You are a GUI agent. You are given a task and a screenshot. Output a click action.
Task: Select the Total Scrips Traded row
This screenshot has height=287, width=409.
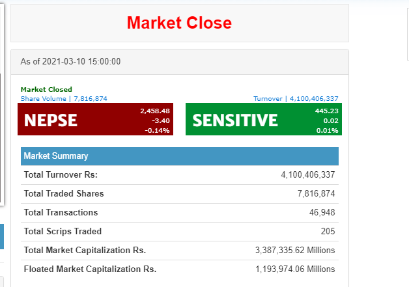180,232
